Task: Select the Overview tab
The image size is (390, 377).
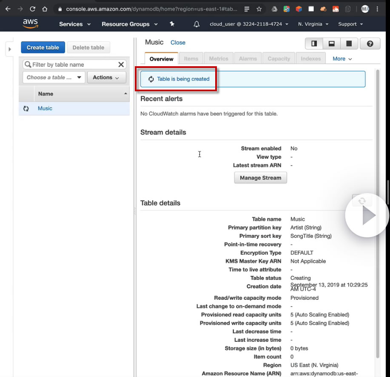Action: point(161,59)
